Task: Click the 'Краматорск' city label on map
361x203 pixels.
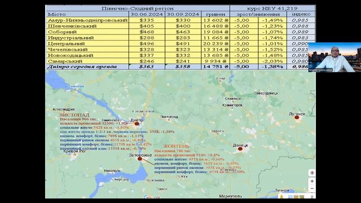Action: 232,105
